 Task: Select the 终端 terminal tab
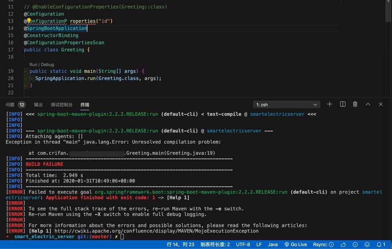(85, 105)
